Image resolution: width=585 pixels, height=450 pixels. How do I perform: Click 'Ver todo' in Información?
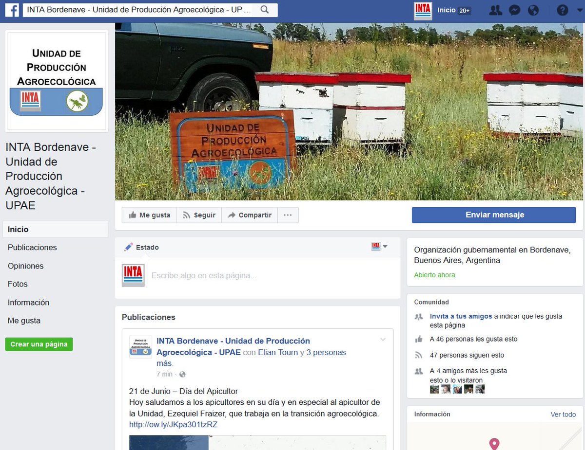(563, 414)
